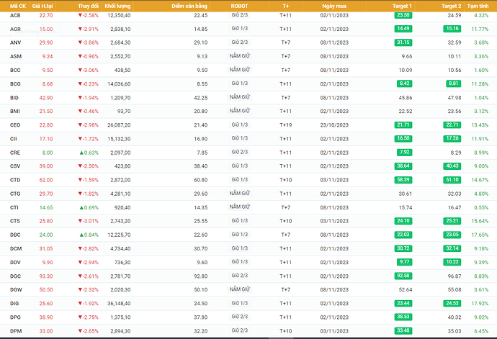Click the green up arrow in CTI row
This screenshot has width=497, height=339.
(x=81, y=207)
